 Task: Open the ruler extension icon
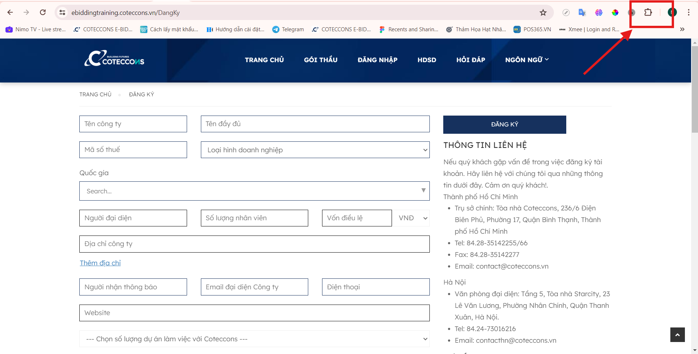(566, 13)
